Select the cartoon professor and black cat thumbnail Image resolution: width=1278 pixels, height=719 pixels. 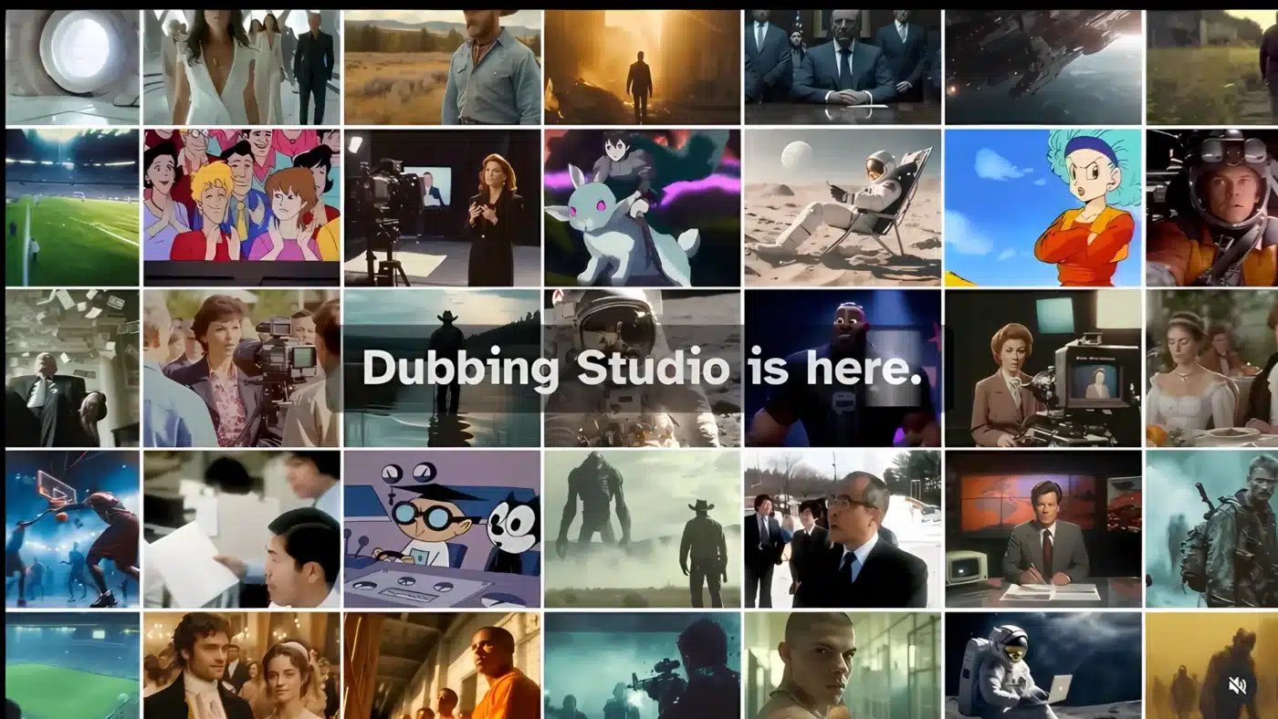pyautogui.click(x=443, y=529)
